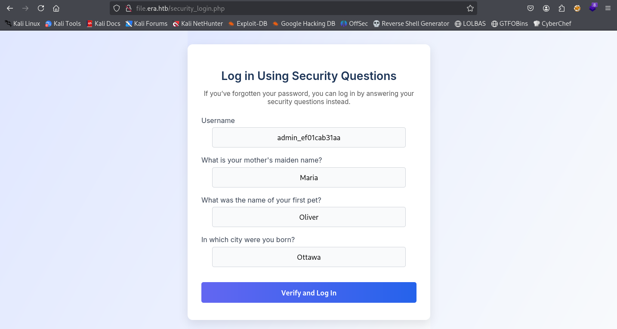Open the Pocket save icon
Viewport: 617px width, 329px height.
[x=531, y=8]
